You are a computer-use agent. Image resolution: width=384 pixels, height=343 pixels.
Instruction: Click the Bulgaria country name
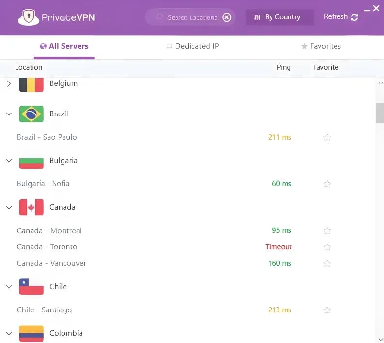64,161
